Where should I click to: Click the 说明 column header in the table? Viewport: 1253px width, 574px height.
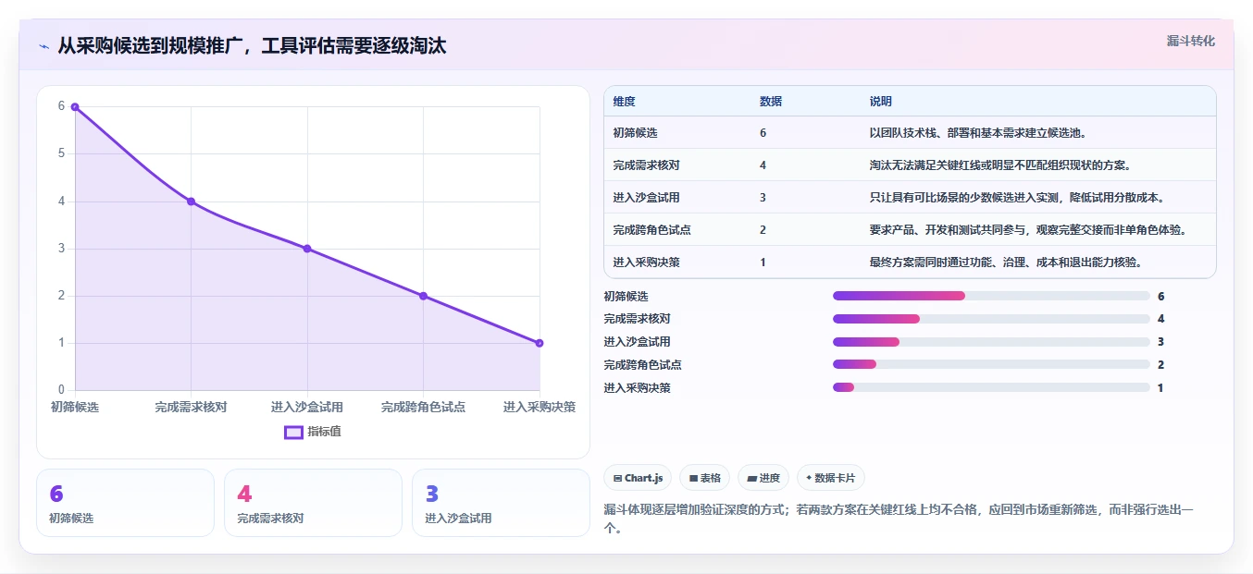[x=881, y=102]
